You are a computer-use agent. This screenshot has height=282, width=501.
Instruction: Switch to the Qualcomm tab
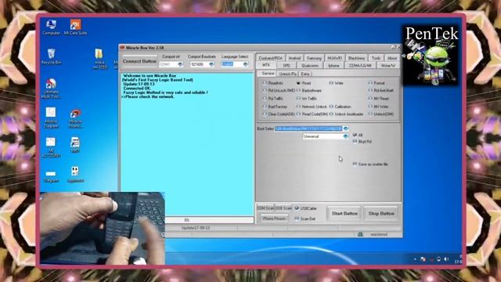pyautogui.click(x=310, y=65)
